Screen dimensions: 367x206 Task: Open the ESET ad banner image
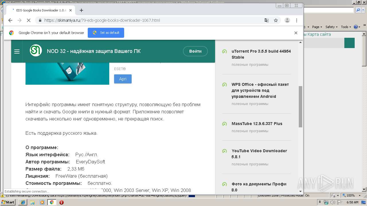pos(67,74)
